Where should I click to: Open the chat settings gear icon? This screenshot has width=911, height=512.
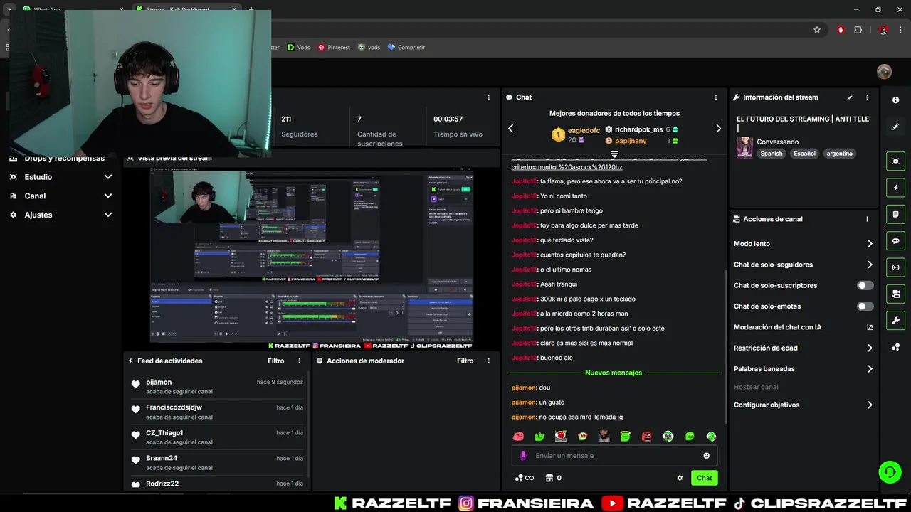(x=680, y=478)
